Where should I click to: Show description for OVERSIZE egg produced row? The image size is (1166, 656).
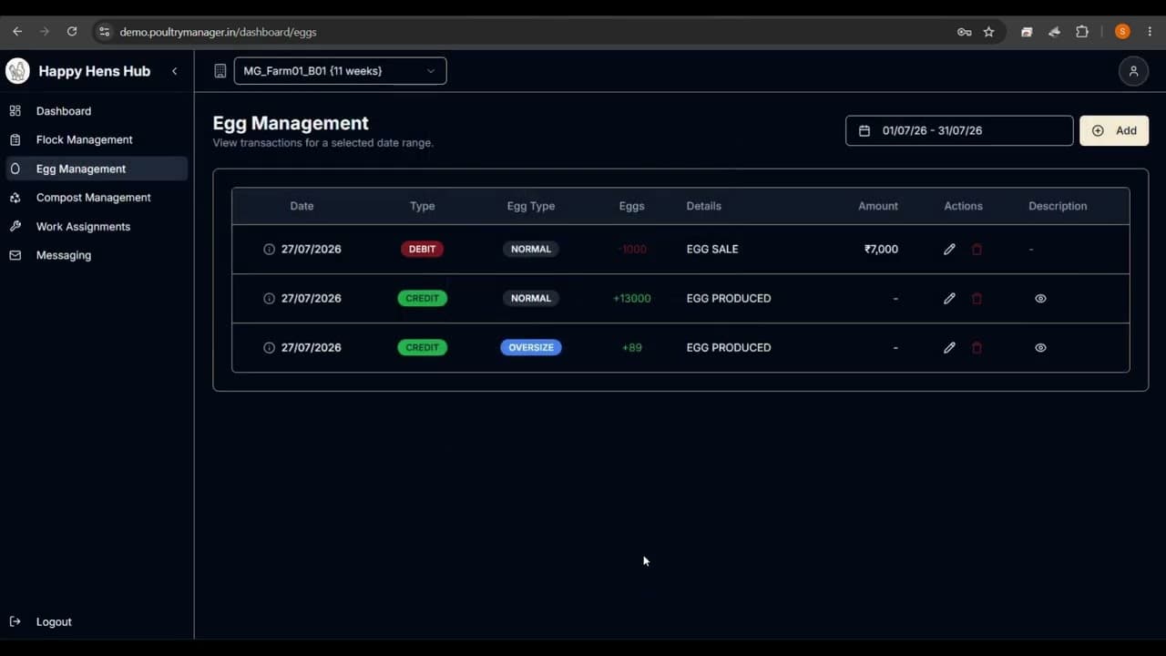[1040, 347]
